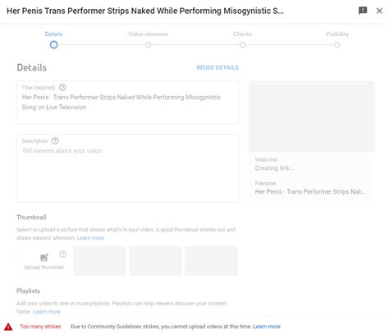Select the Video elements step circle
Viewport: 389px width, 335px height.
point(149,44)
